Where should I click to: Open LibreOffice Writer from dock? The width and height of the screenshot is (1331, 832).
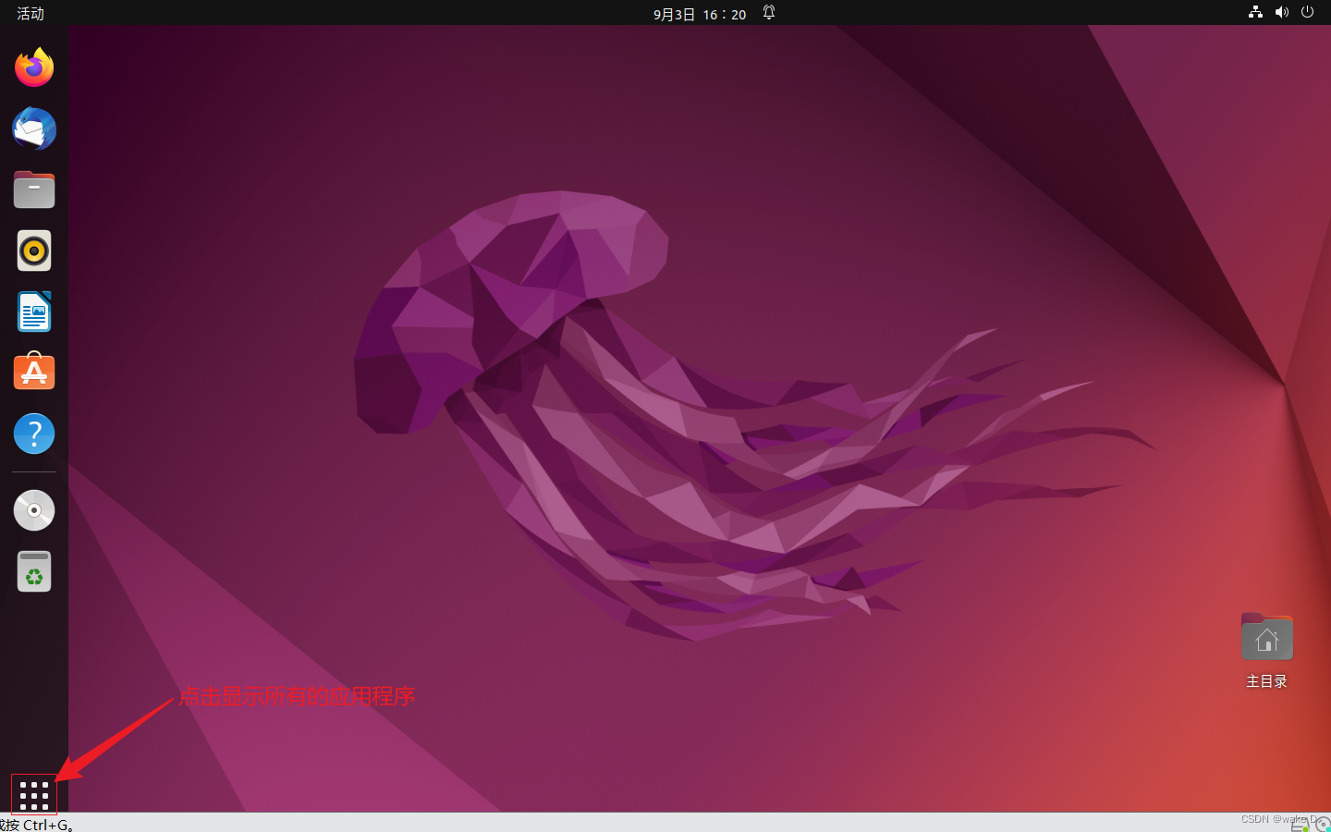(x=34, y=312)
